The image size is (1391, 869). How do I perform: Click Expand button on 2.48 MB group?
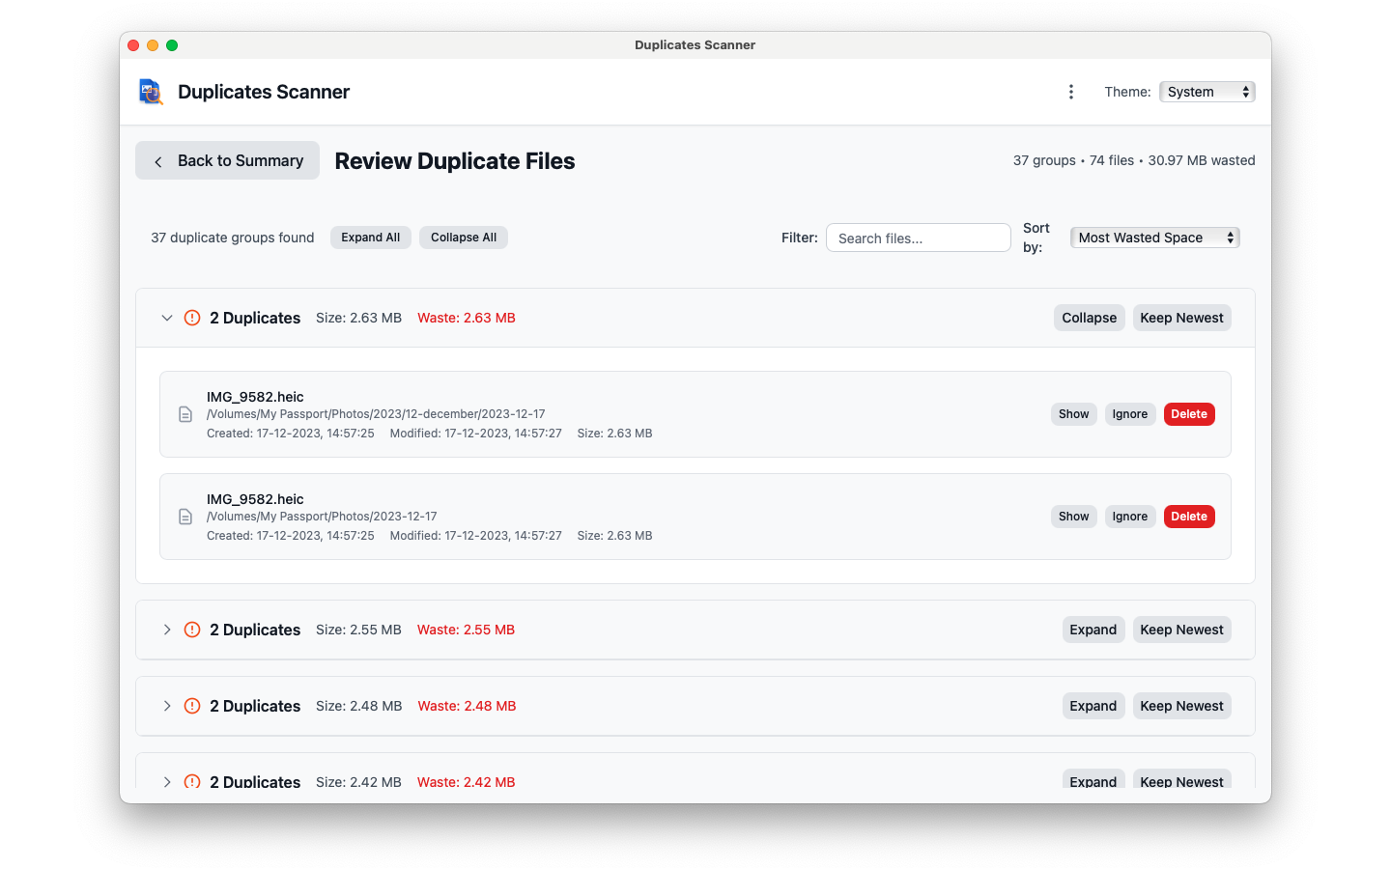[1093, 706]
